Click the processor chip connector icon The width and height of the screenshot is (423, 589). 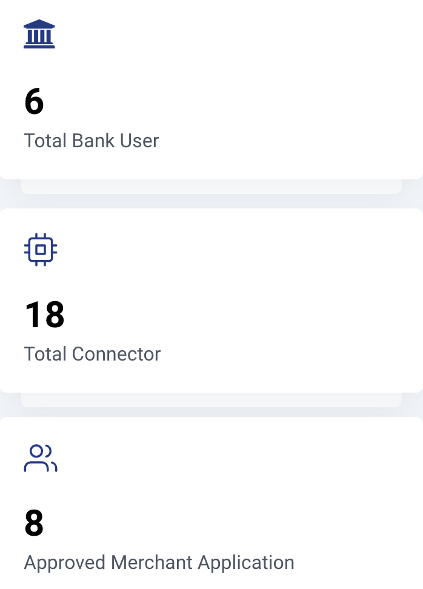(x=41, y=249)
